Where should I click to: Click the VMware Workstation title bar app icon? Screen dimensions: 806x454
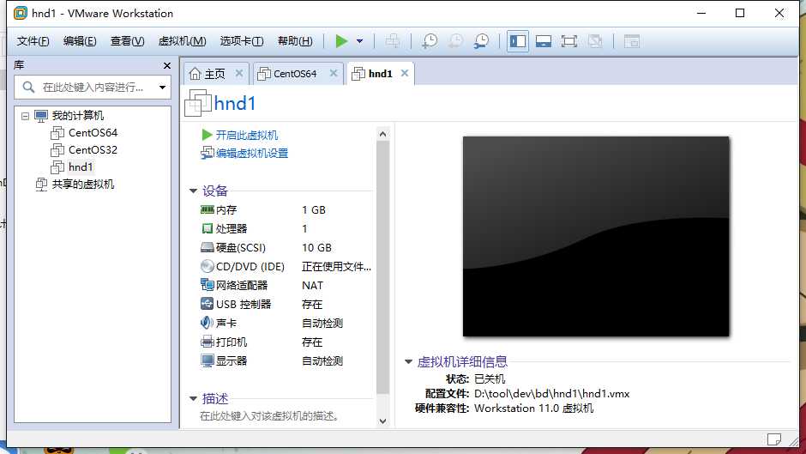tap(21, 14)
